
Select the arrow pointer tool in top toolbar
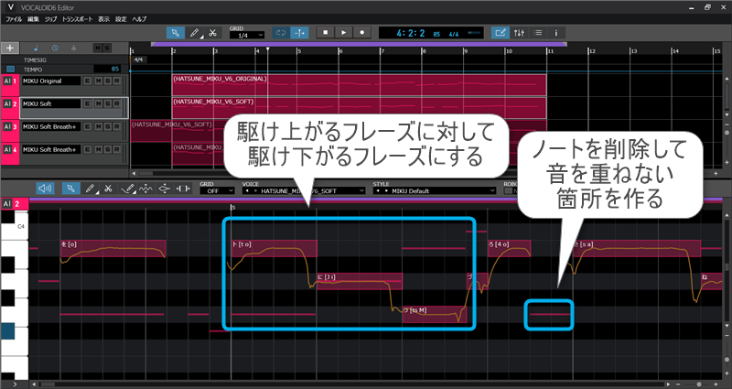[176, 33]
